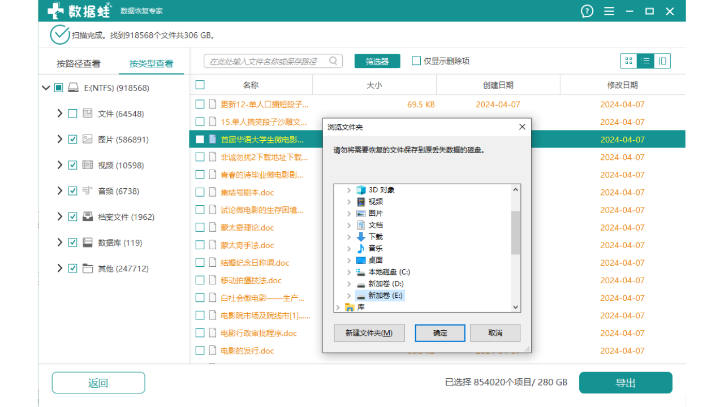Select the 按类型查看 tab
Viewport: 724px width, 407px height.
click(152, 64)
